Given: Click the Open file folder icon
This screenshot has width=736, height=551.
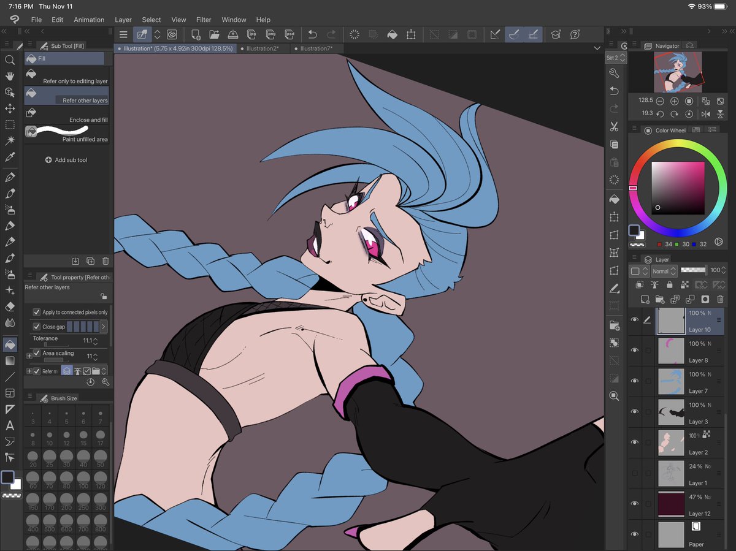Looking at the screenshot, I should point(214,35).
